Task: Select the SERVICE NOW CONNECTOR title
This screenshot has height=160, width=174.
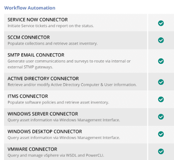Action: point(37,20)
